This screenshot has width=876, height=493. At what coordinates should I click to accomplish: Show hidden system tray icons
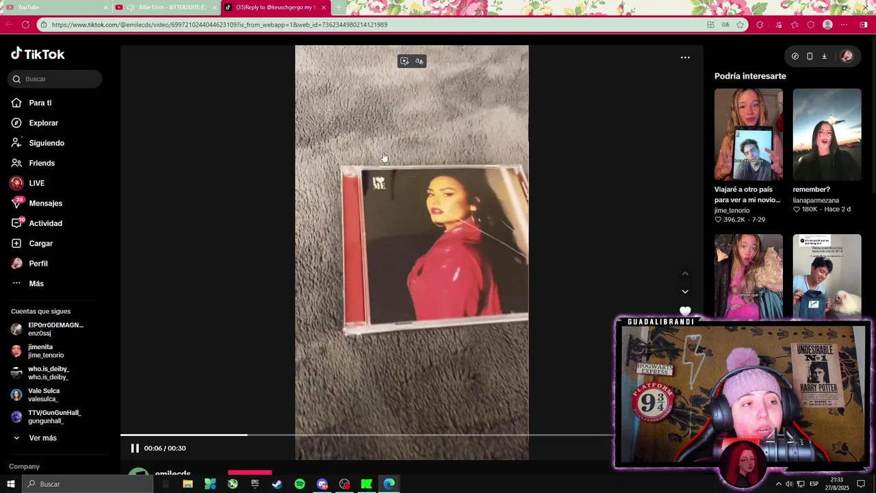coord(778,484)
